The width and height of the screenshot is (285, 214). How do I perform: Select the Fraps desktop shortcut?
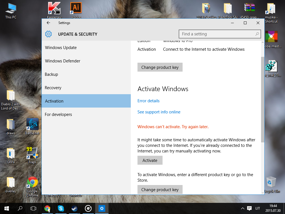click(x=33, y=155)
